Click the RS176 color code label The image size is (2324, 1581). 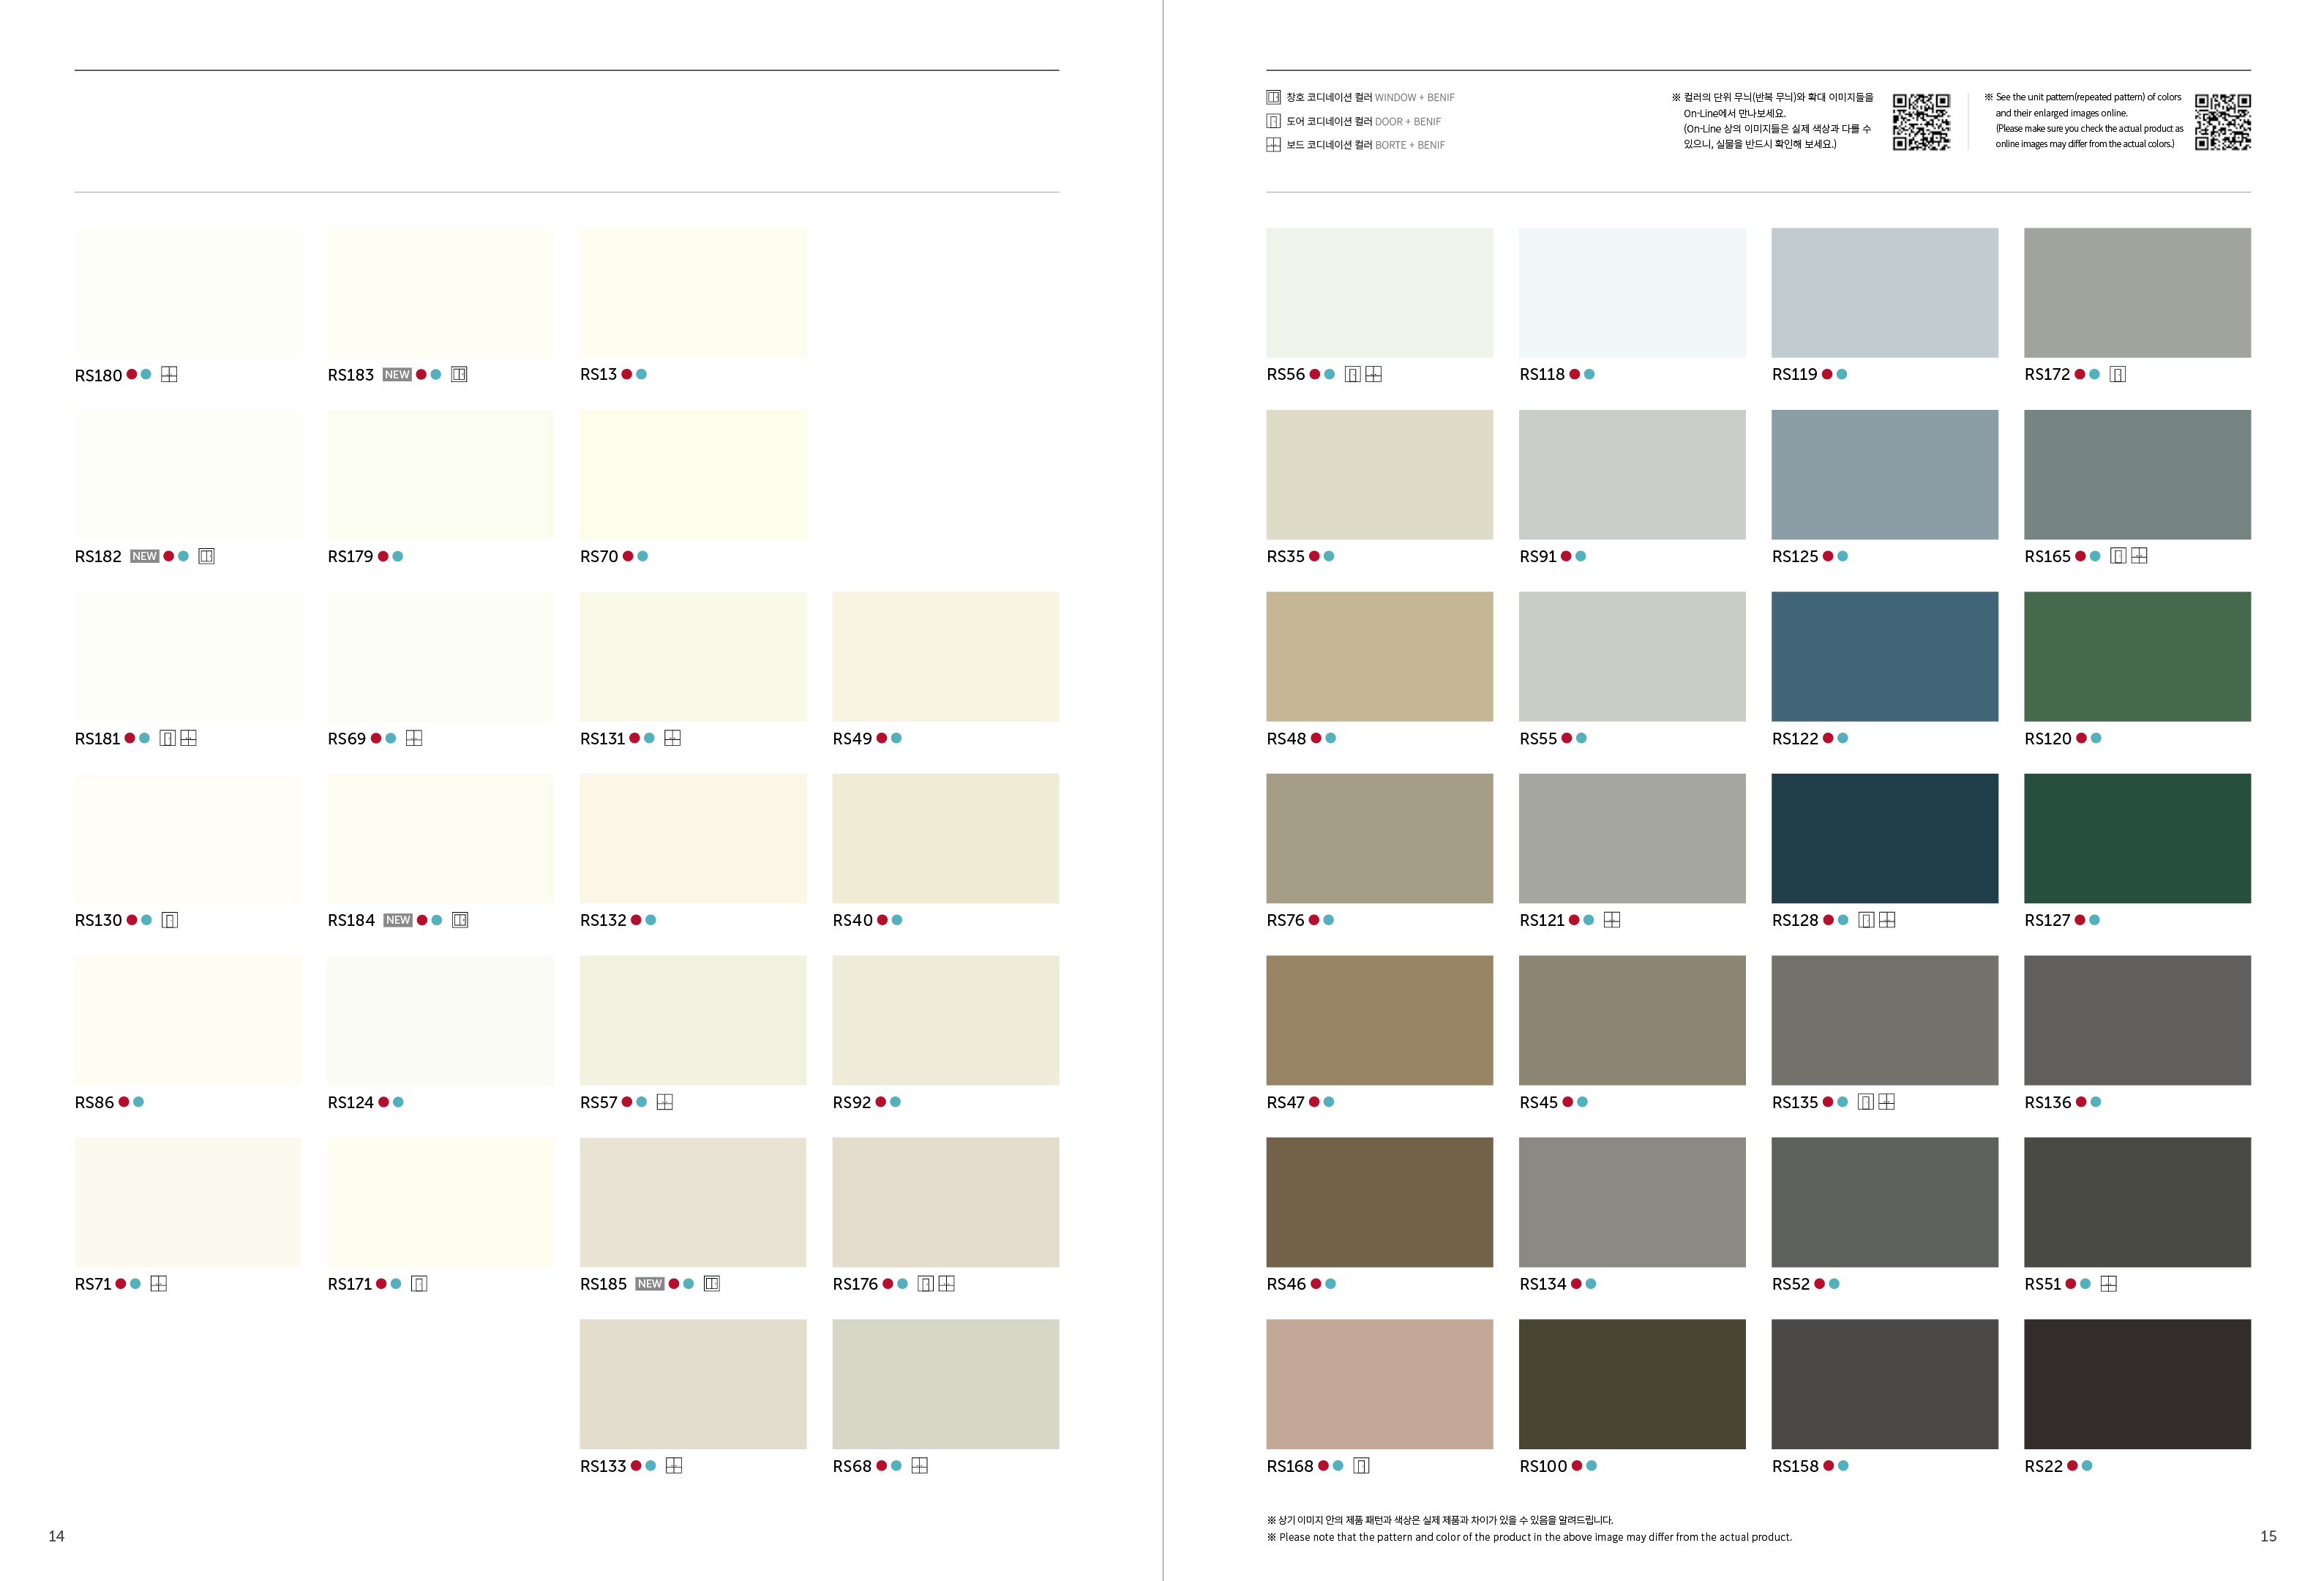point(855,1284)
